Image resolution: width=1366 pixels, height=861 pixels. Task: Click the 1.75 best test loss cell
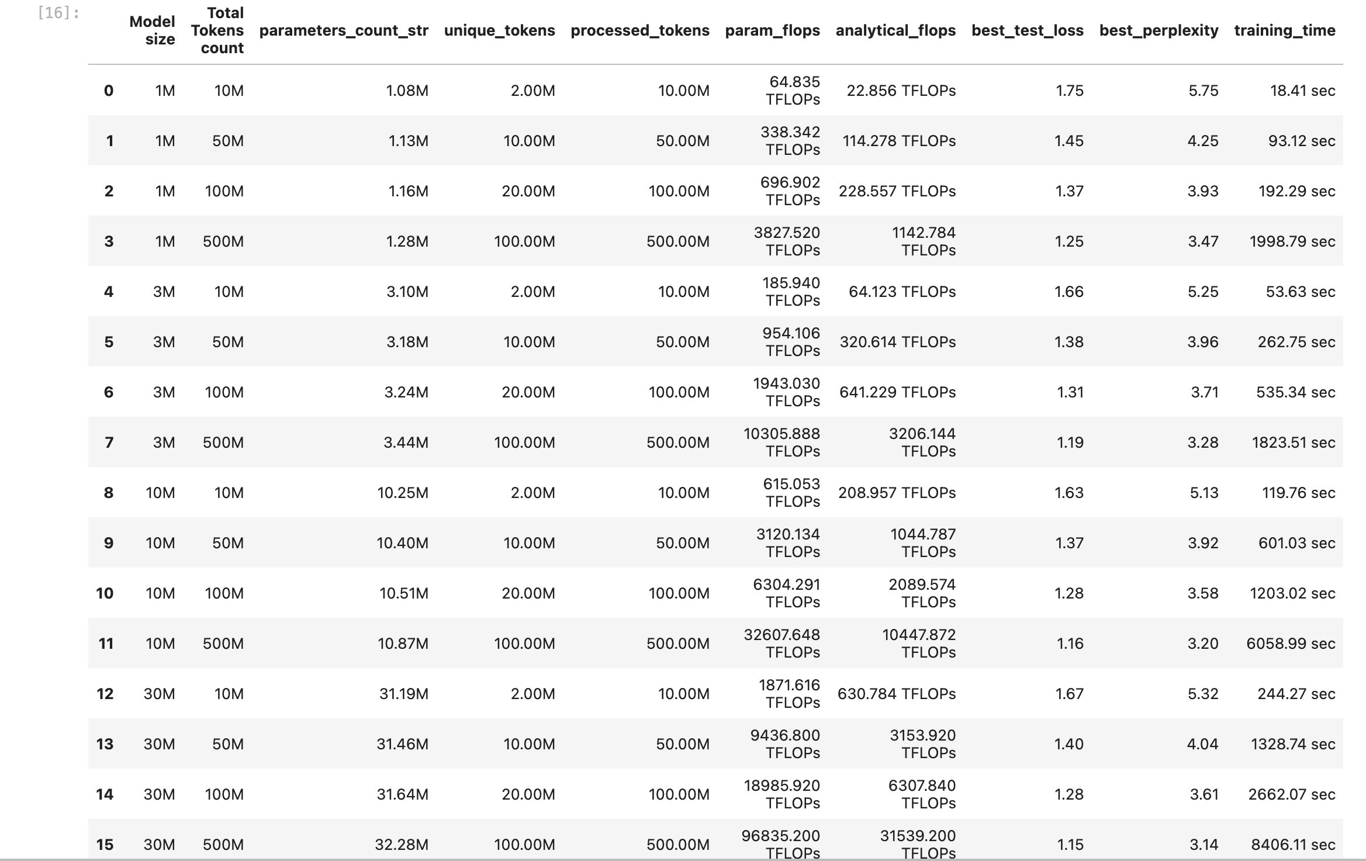pos(1069,91)
